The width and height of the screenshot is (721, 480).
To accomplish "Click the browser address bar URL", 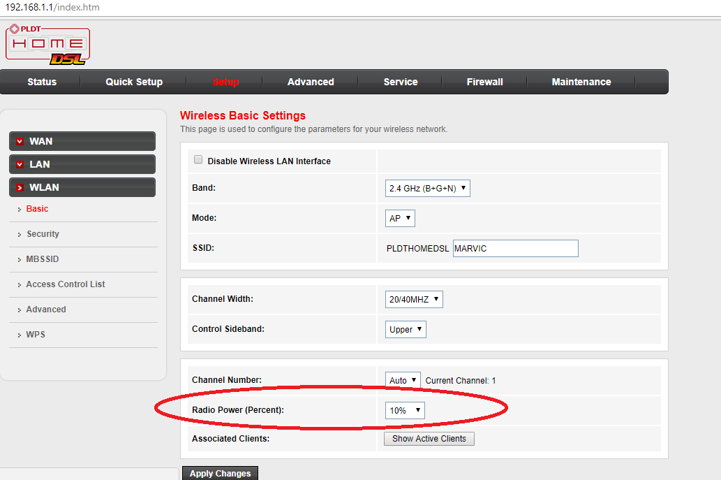I will click(52, 8).
